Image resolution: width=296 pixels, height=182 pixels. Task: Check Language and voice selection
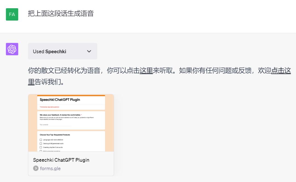41,140
